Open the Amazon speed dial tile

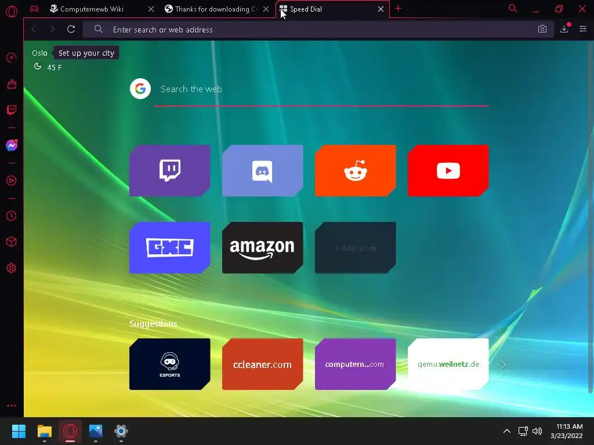click(263, 248)
